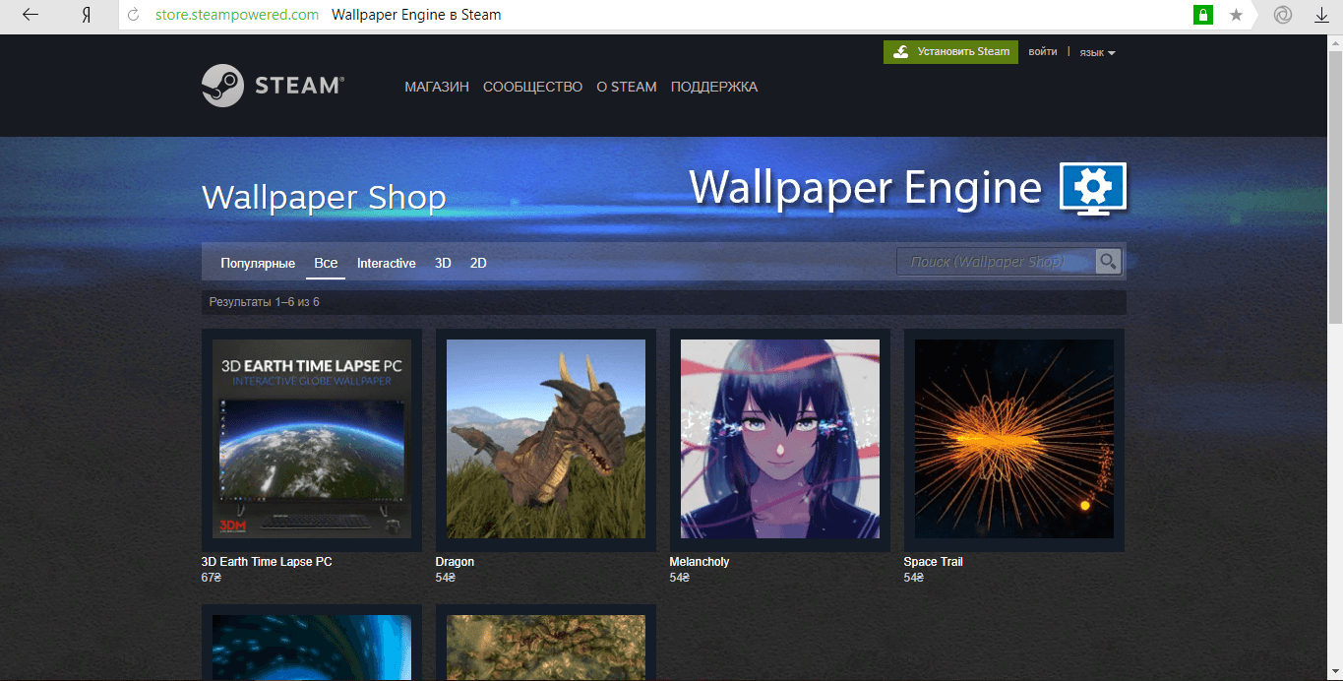Click the store.steampowered.com address text
This screenshot has width=1343, height=681.
(x=237, y=15)
